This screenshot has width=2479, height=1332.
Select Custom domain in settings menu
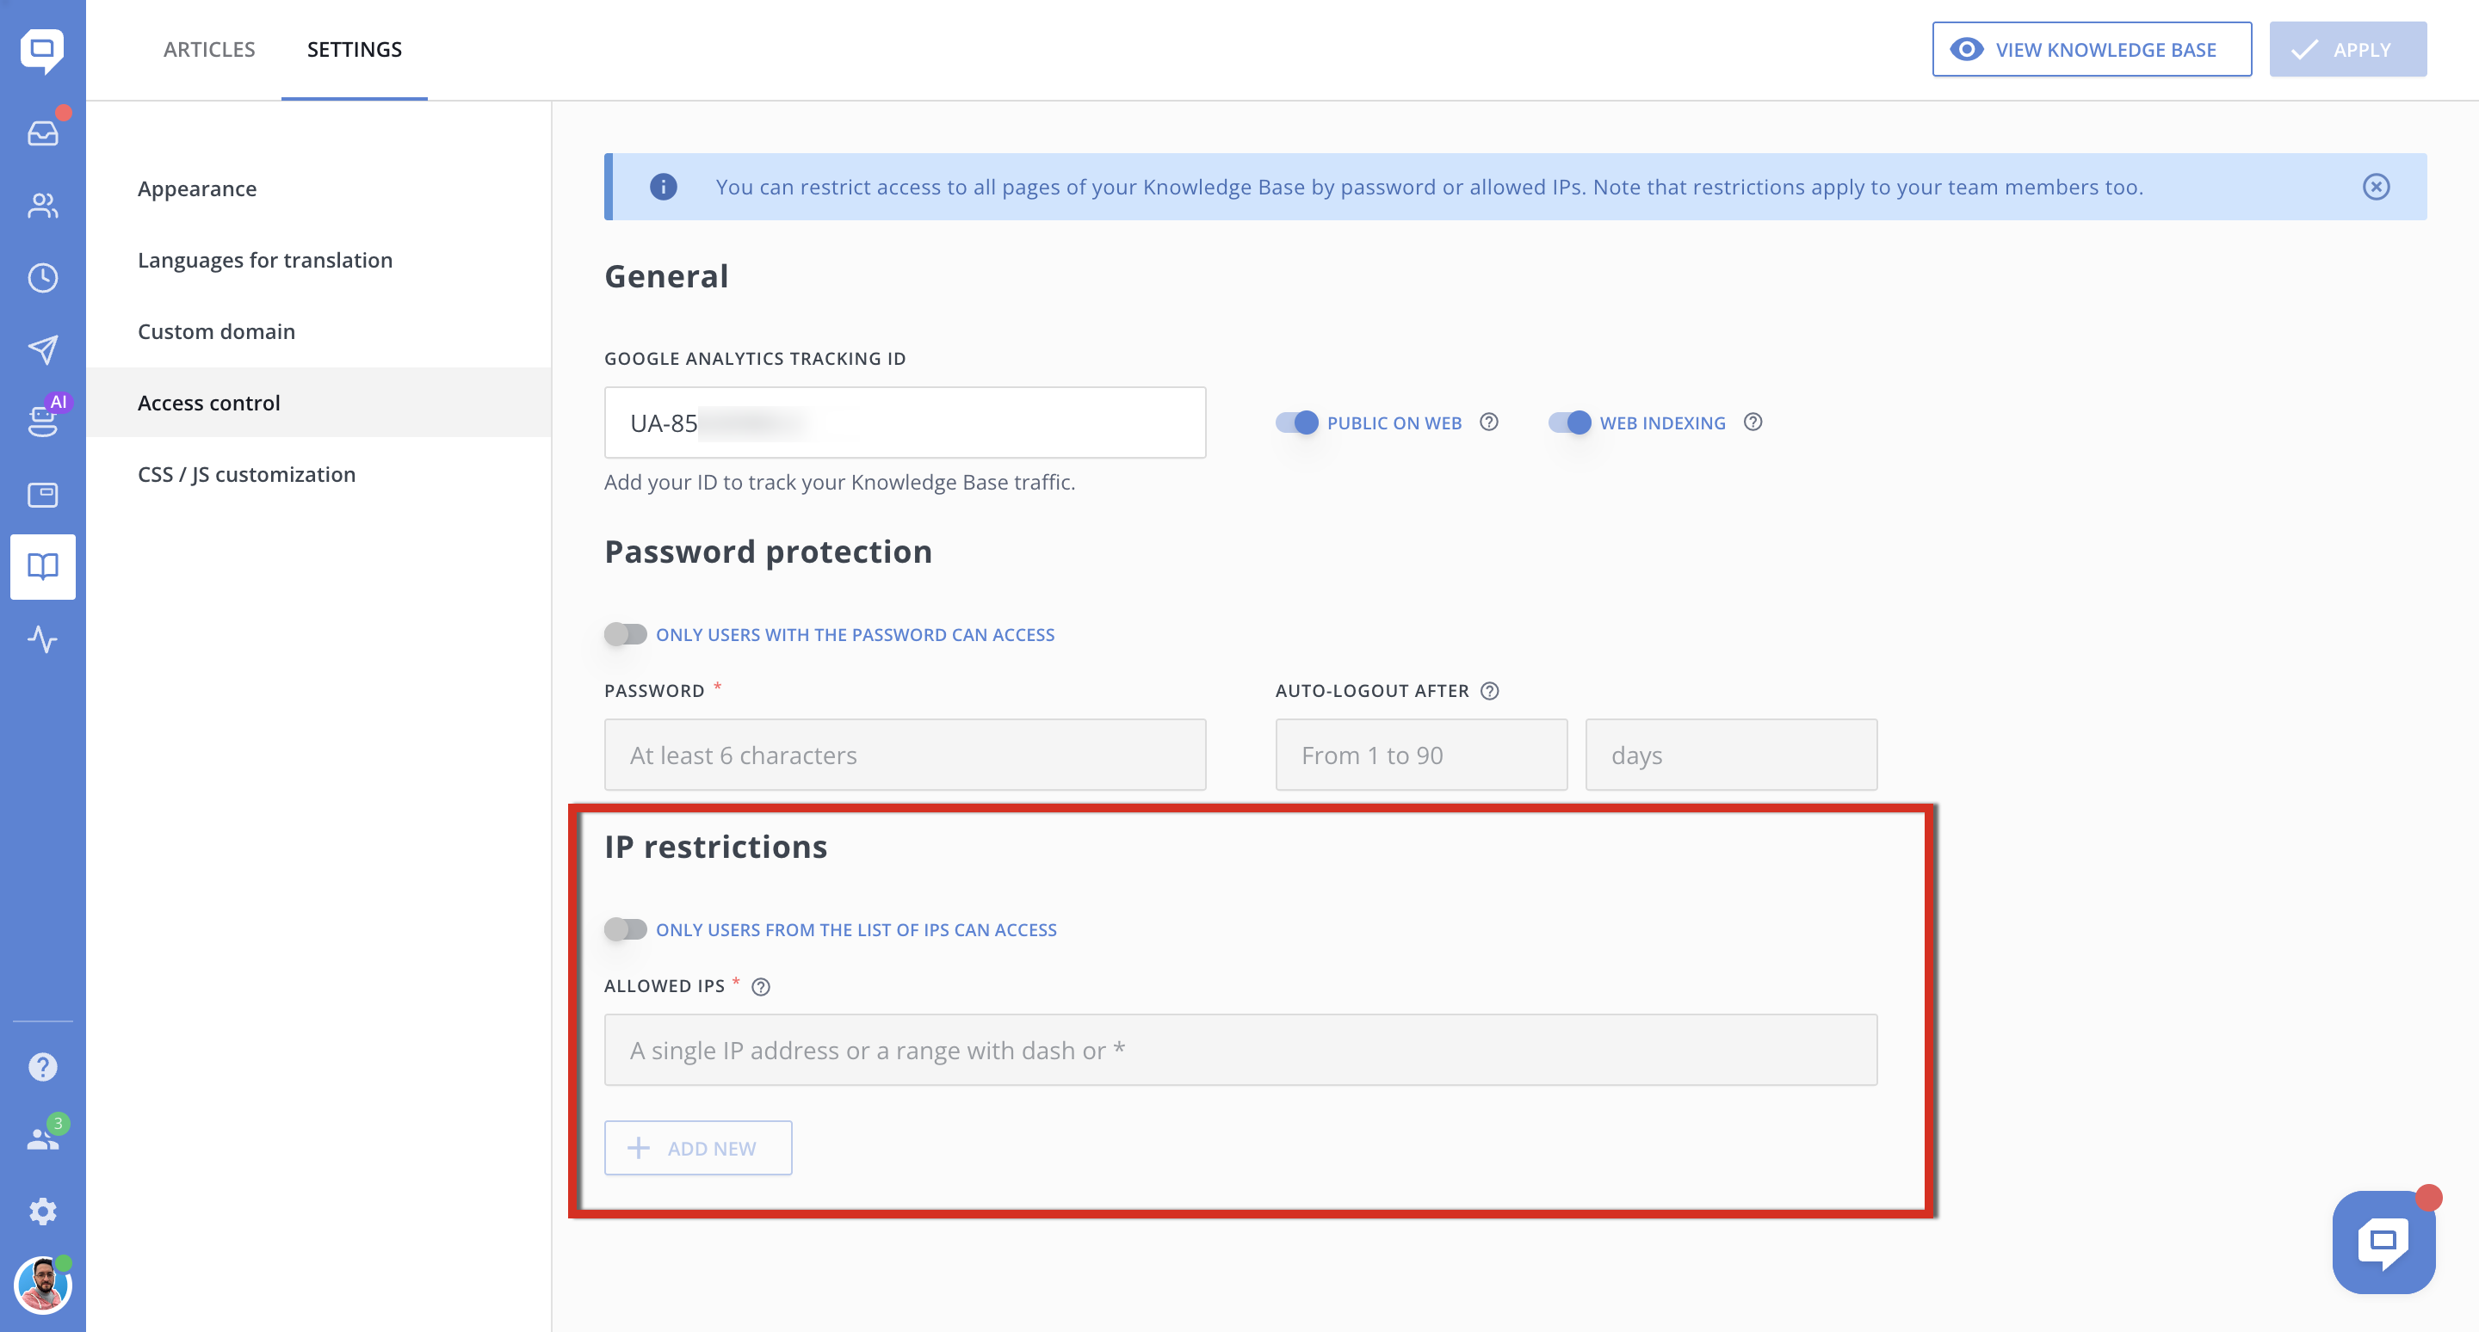[x=217, y=332]
